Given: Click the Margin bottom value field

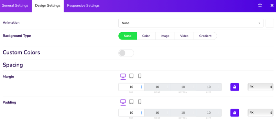Looking at the screenshot, I should pyautogui.click(x=183, y=87).
